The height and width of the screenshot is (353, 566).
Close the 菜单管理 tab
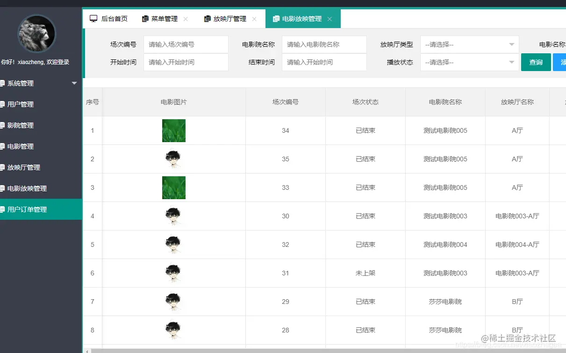(x=186, y=19)
